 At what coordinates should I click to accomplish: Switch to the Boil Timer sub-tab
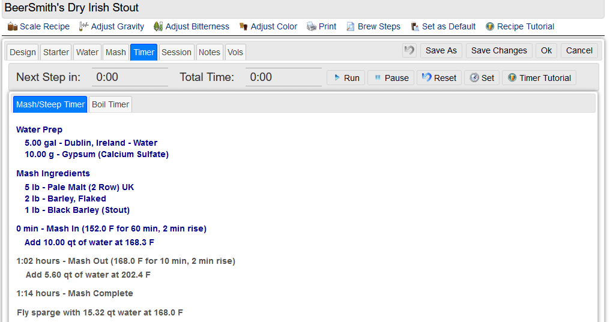point(110,104)
